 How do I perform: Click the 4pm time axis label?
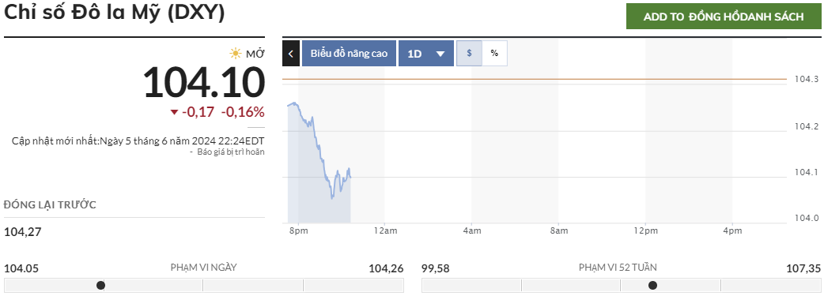click(x=732, y=231)
